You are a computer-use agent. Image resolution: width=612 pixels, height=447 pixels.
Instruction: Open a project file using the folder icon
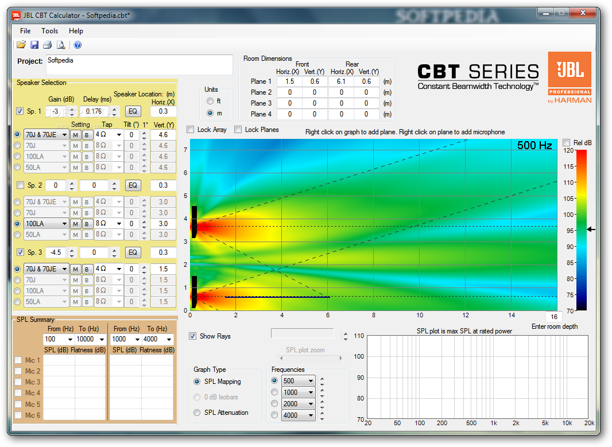click(21, 45)
